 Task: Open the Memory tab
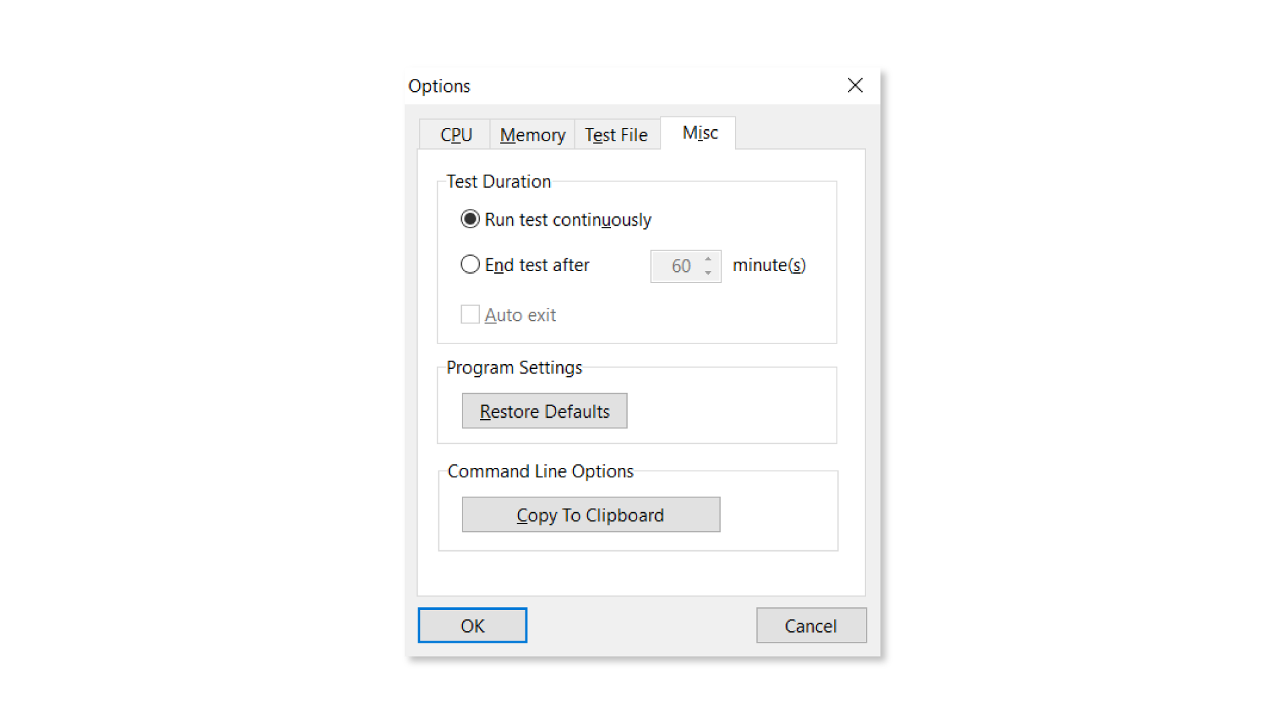tap(532, 135)
